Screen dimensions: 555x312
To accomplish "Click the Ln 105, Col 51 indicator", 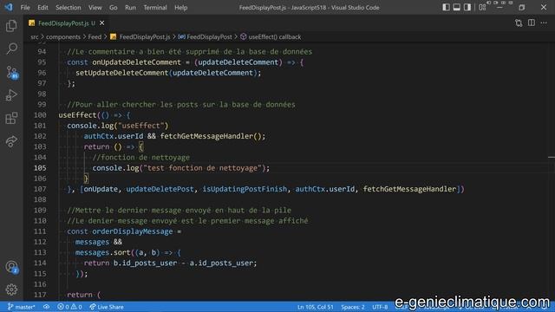I will point(316,307).
